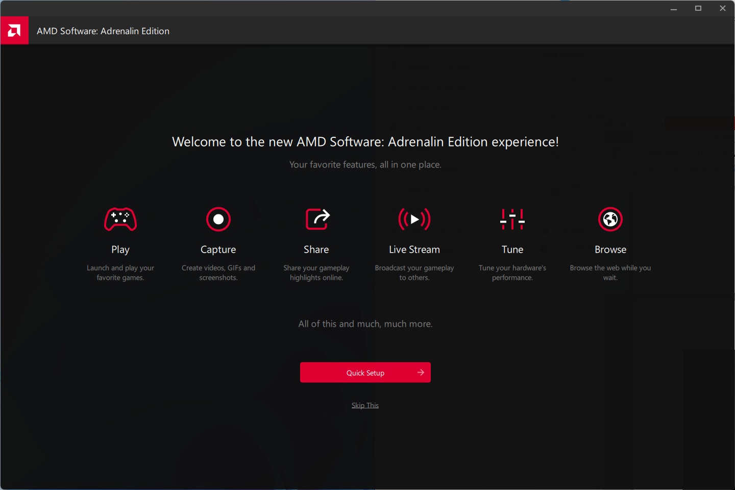Maximize the AMD Software window
Viewport: 735px width, 490px height.
(698, 9)
